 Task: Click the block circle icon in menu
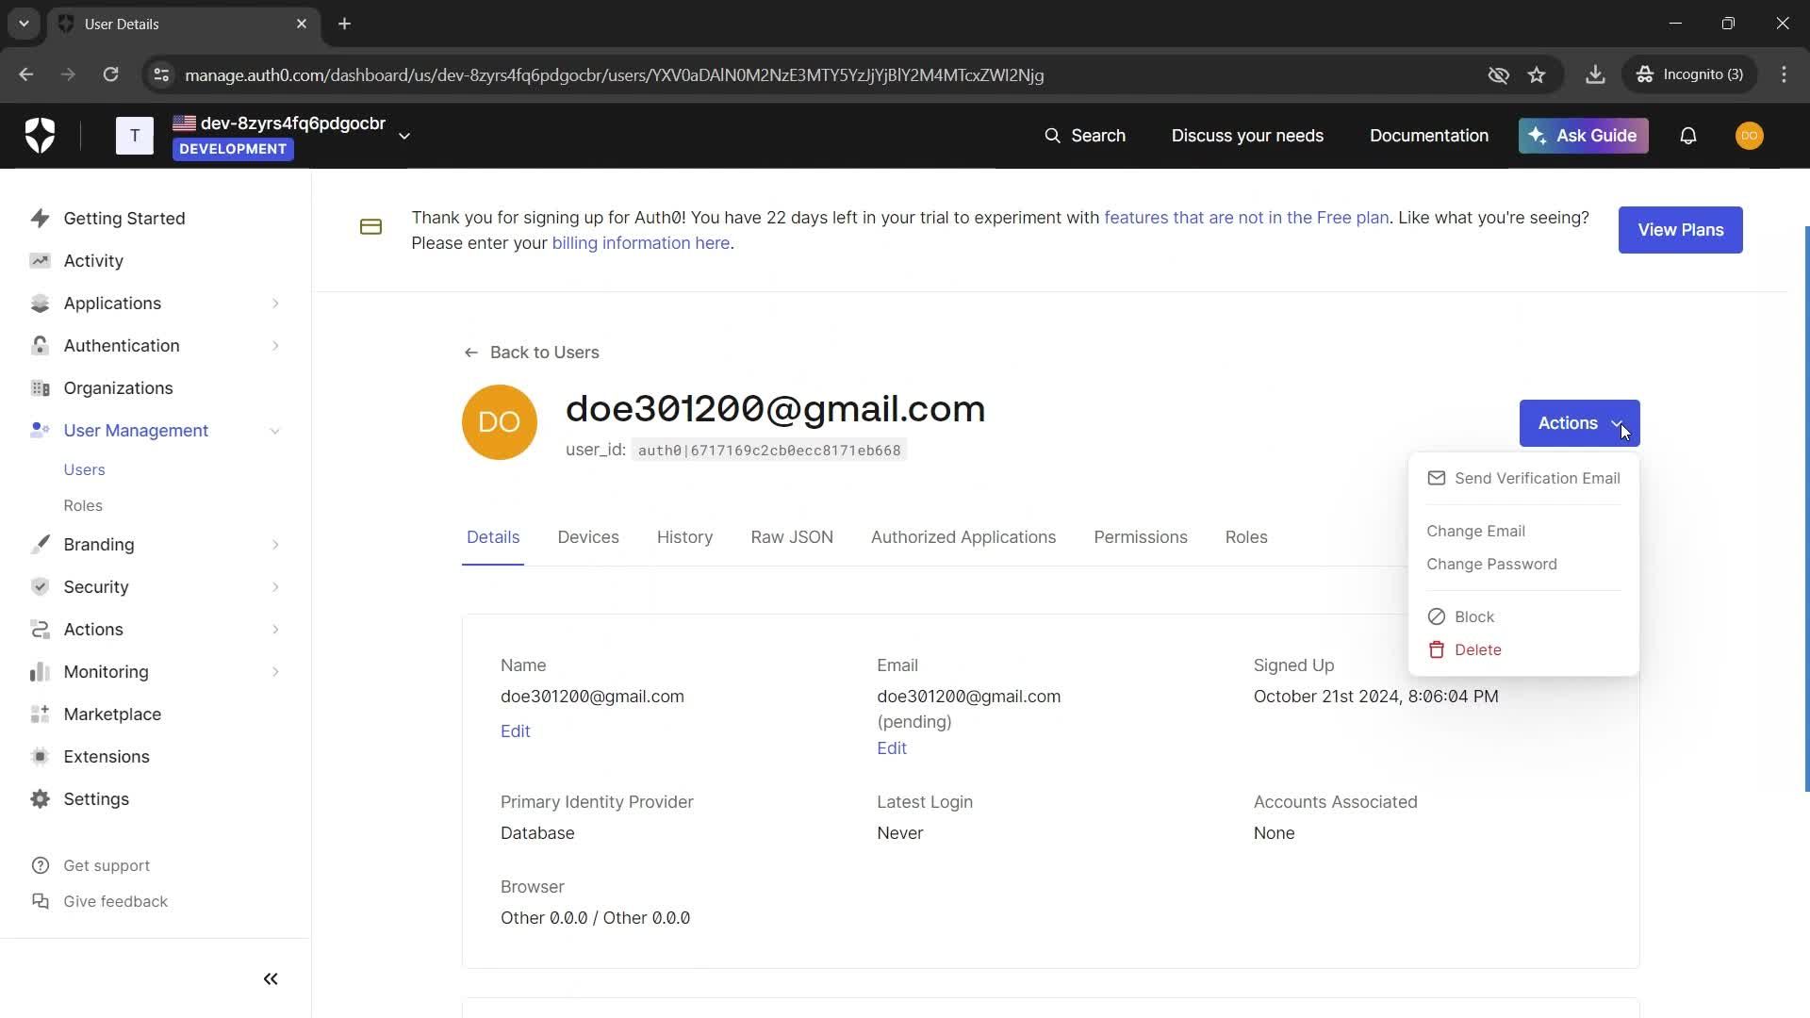coord(1437,616)
